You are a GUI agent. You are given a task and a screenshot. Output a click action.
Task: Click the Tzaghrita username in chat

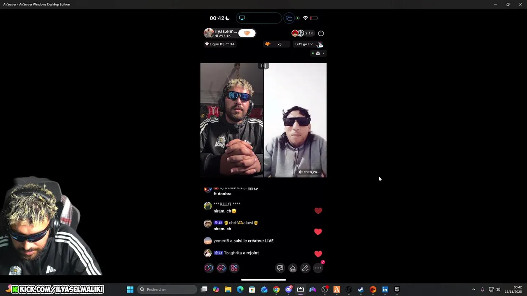coord(233,253)
